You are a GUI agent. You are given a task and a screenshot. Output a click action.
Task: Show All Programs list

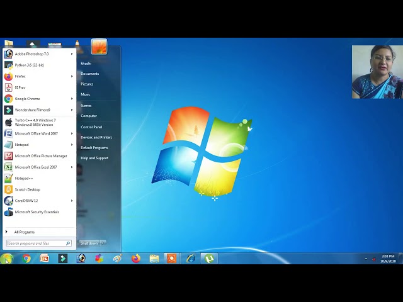(x=24, y=232)
